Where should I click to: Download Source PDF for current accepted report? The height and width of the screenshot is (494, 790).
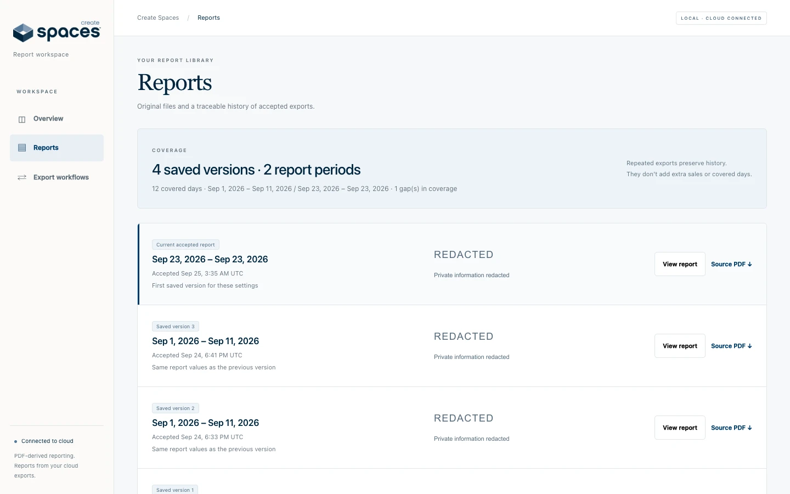[x=731, y=264]
